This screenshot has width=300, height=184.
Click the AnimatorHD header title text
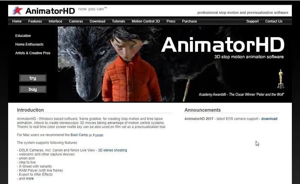[x=50, y=11]
